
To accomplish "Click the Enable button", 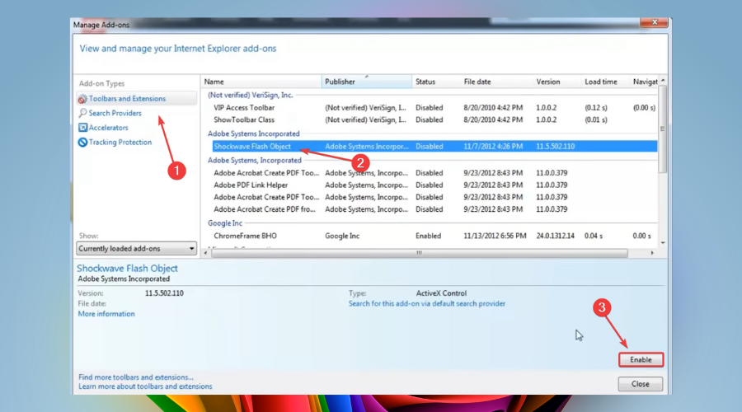I will tap(641, 360).
